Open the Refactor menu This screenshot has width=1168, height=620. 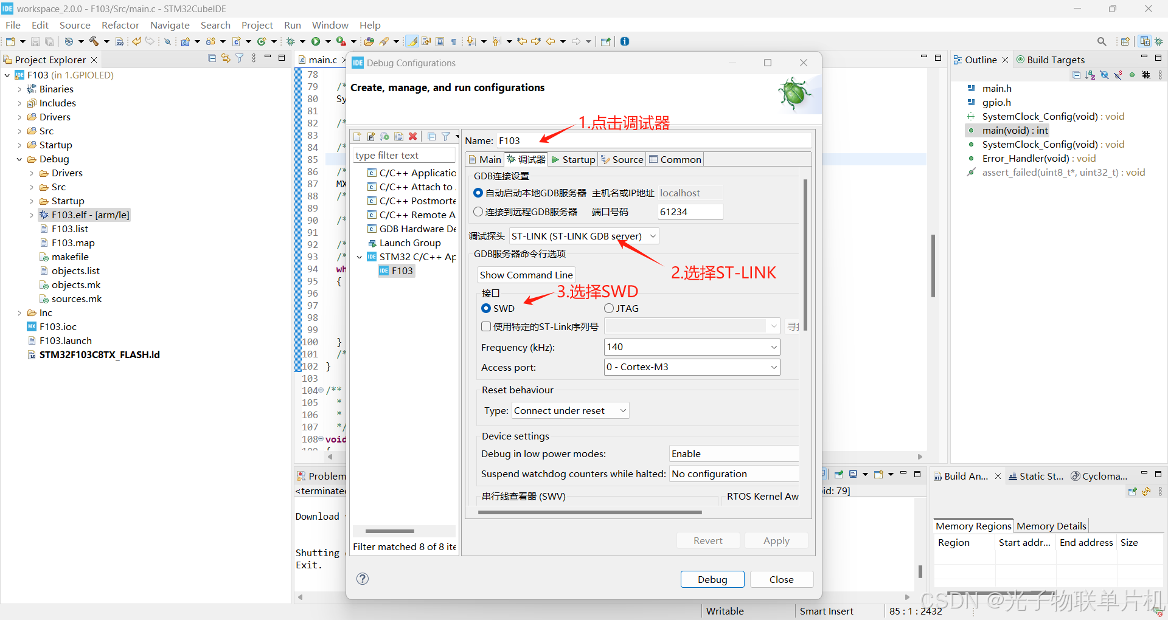tap(120, 25)
